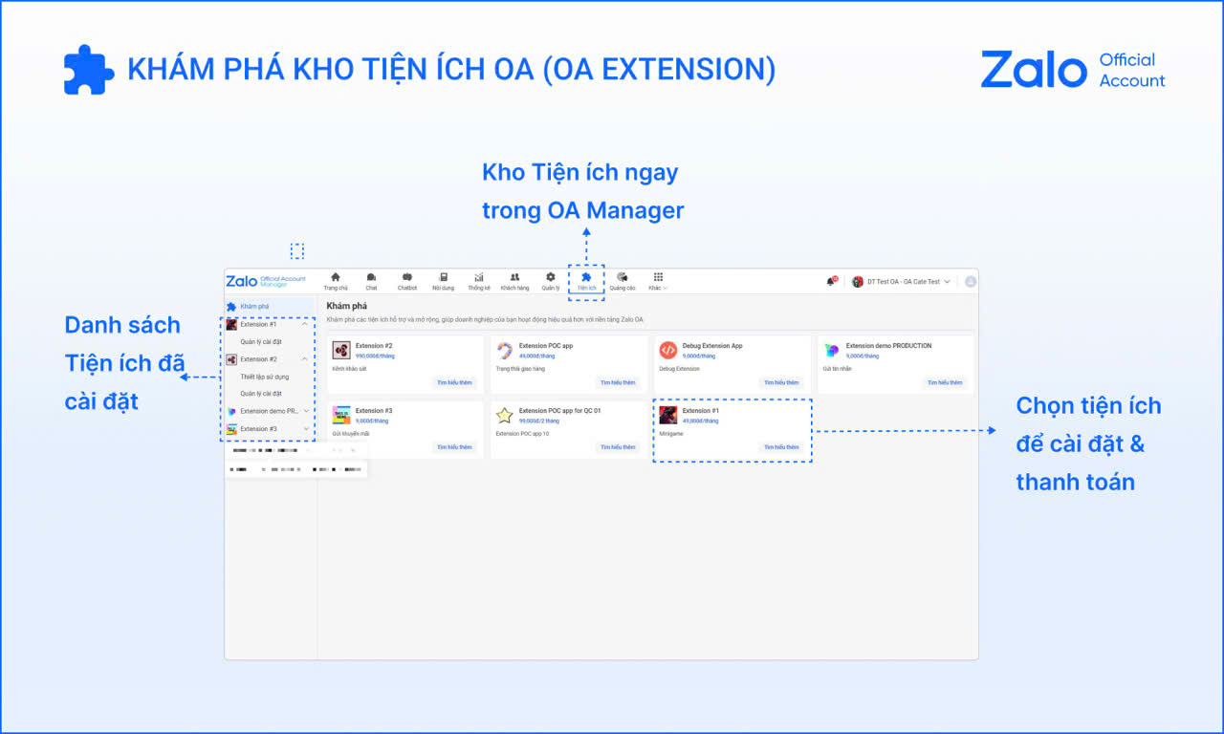Click the Extension #2 icon in the sidebar
The width and height of the screenshot is (1224, 734).
click(231, 359)
